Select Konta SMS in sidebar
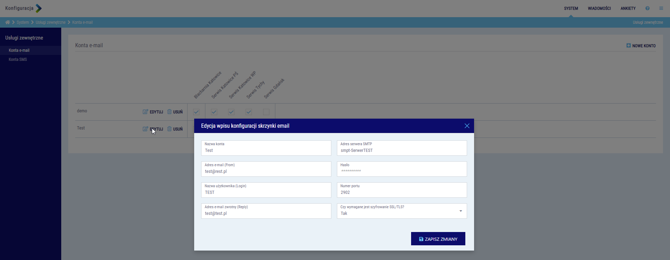Image resolution: width=670 pixels, height=260 pixels. (18, 59)
